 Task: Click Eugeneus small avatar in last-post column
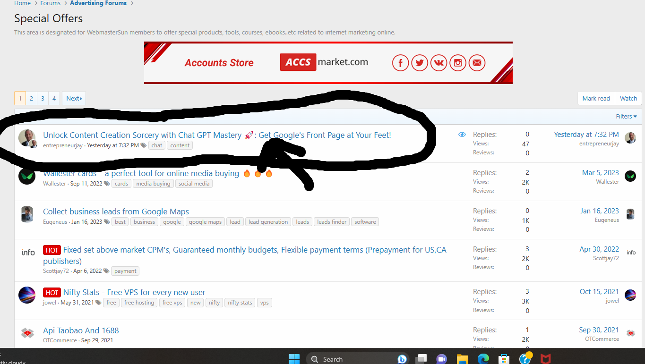pyautogui.click(x=630, y=214)
